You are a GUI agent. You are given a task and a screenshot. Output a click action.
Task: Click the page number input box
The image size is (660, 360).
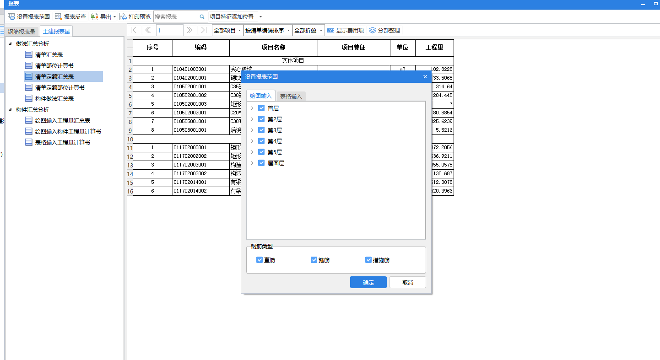point(170,30)
